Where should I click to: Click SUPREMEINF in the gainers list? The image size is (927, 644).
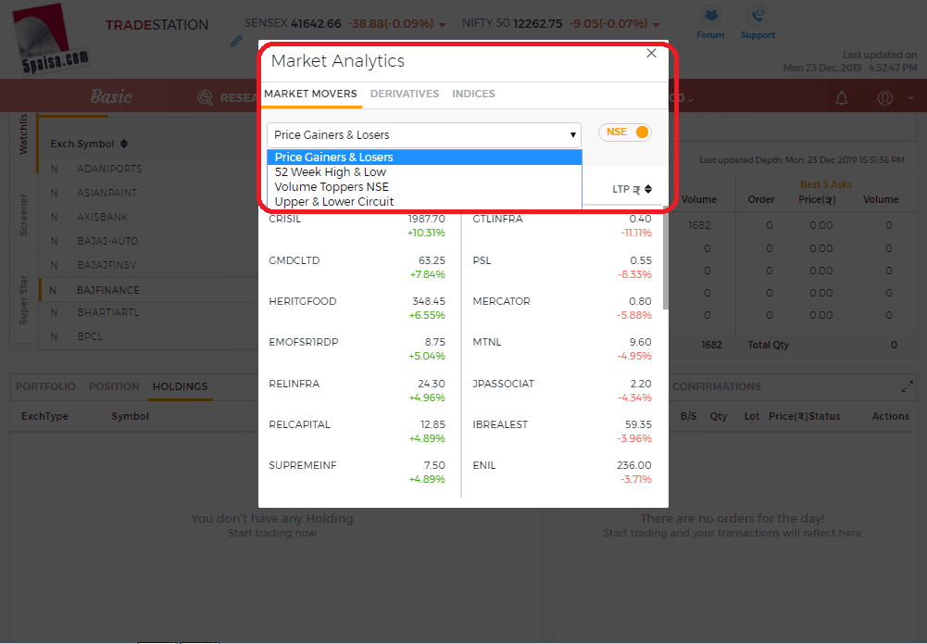(x=302, y=465)
